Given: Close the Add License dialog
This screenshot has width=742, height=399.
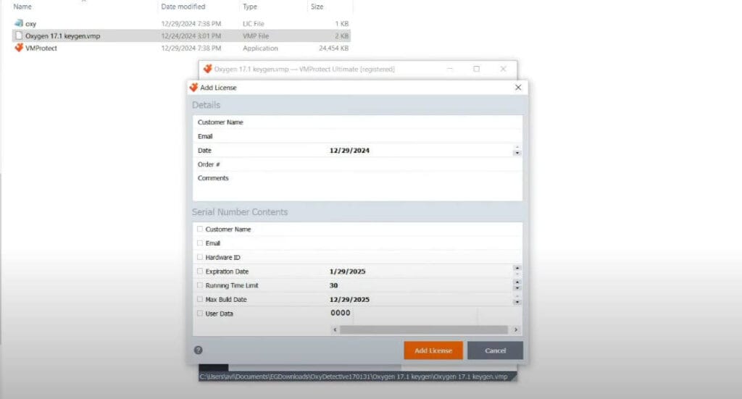Looking at the screenshot, I should pos(518,88).
